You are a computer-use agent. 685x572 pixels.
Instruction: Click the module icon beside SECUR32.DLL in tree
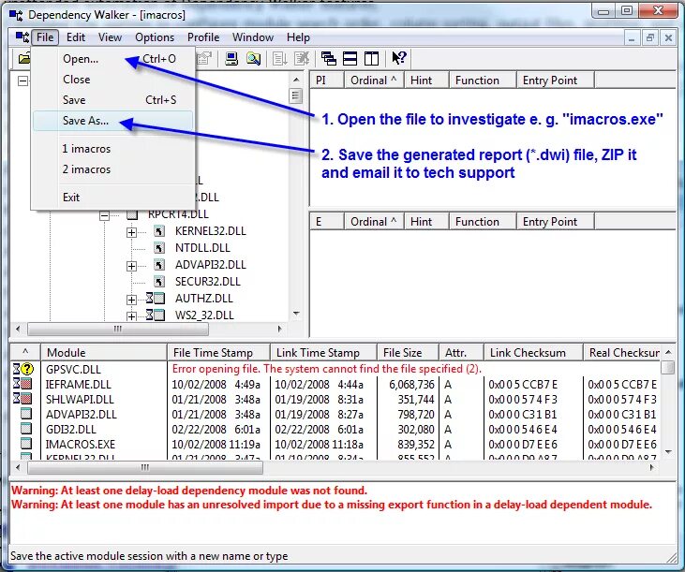[x=159, y=282]
